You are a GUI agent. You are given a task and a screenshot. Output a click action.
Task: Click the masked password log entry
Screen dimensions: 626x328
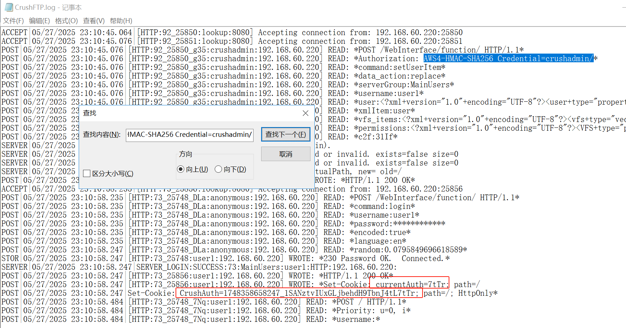pyautogui.click(x=397, y=224)
